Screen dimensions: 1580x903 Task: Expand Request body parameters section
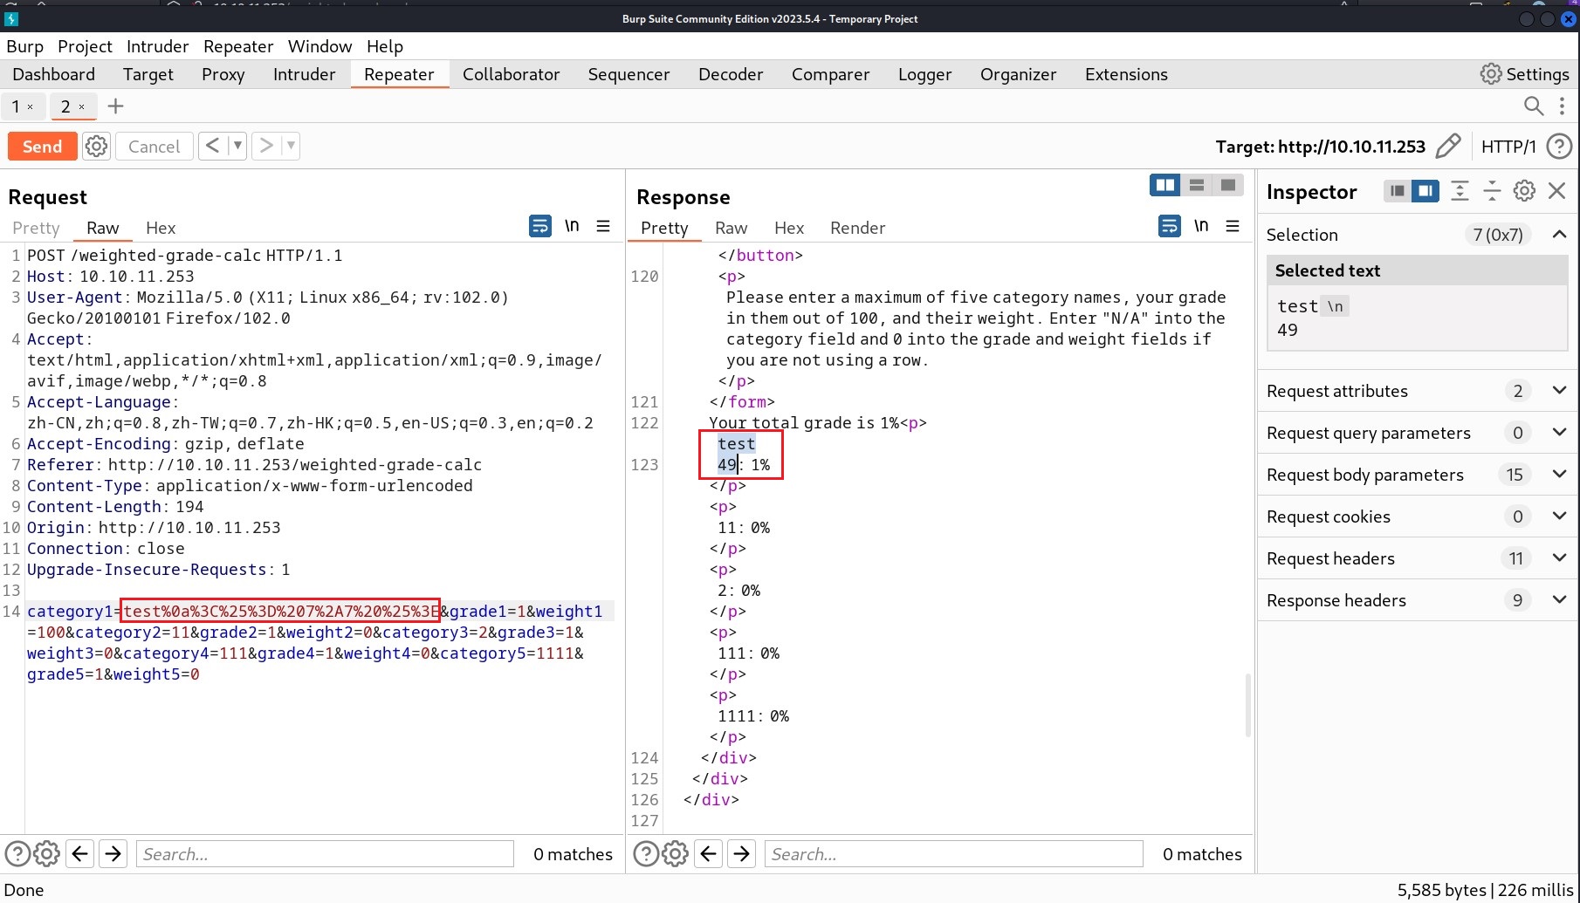click(1559, 475)
